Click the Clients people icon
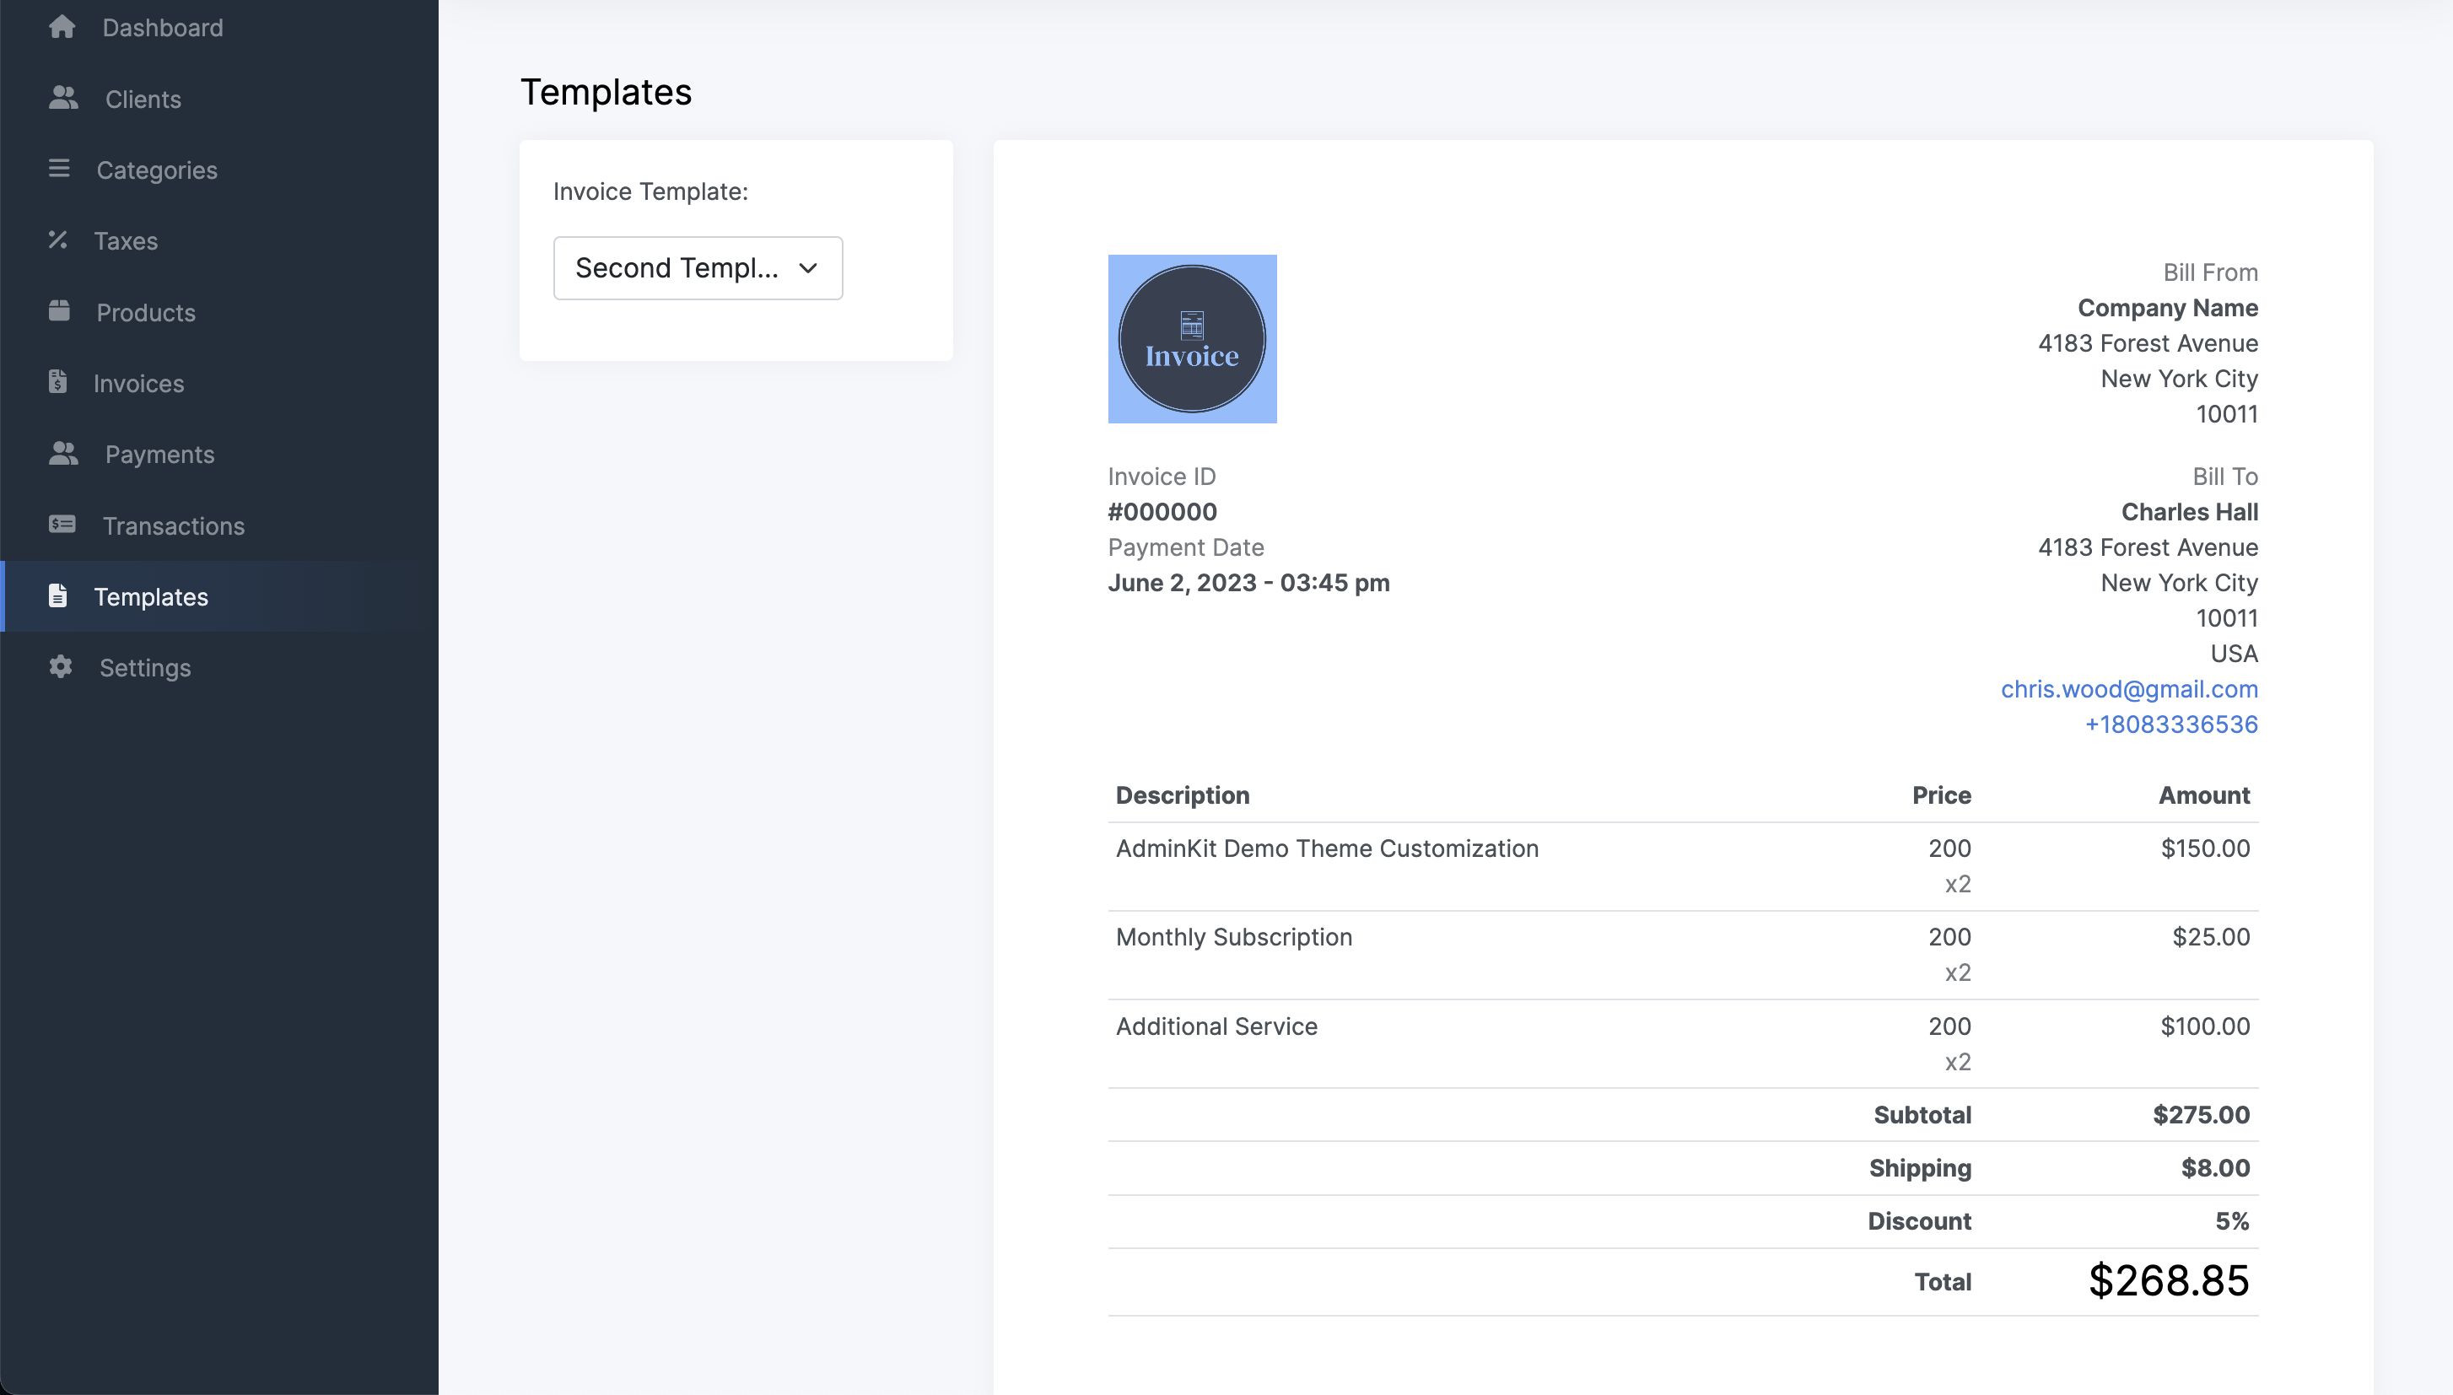 (63, 98)
